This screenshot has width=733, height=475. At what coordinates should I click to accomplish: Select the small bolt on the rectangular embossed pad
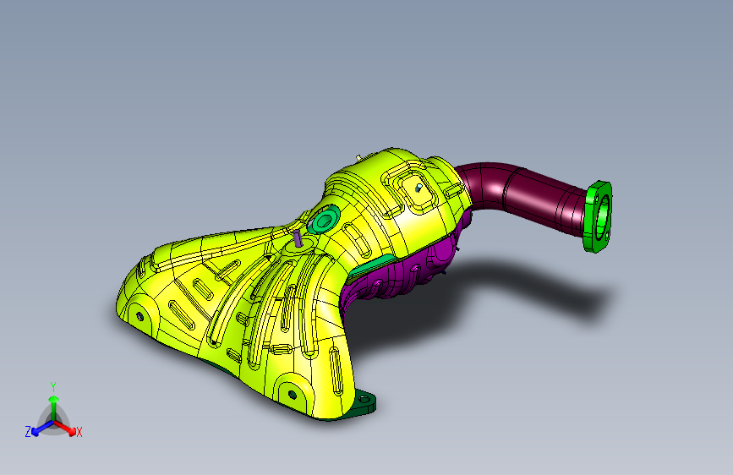tap(418, 188)
